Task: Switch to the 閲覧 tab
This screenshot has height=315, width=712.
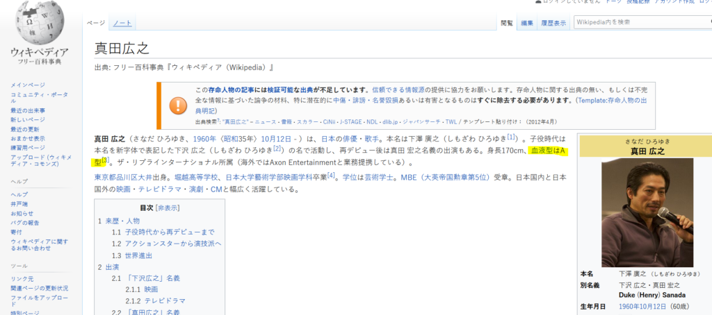Action: point(507,24)
